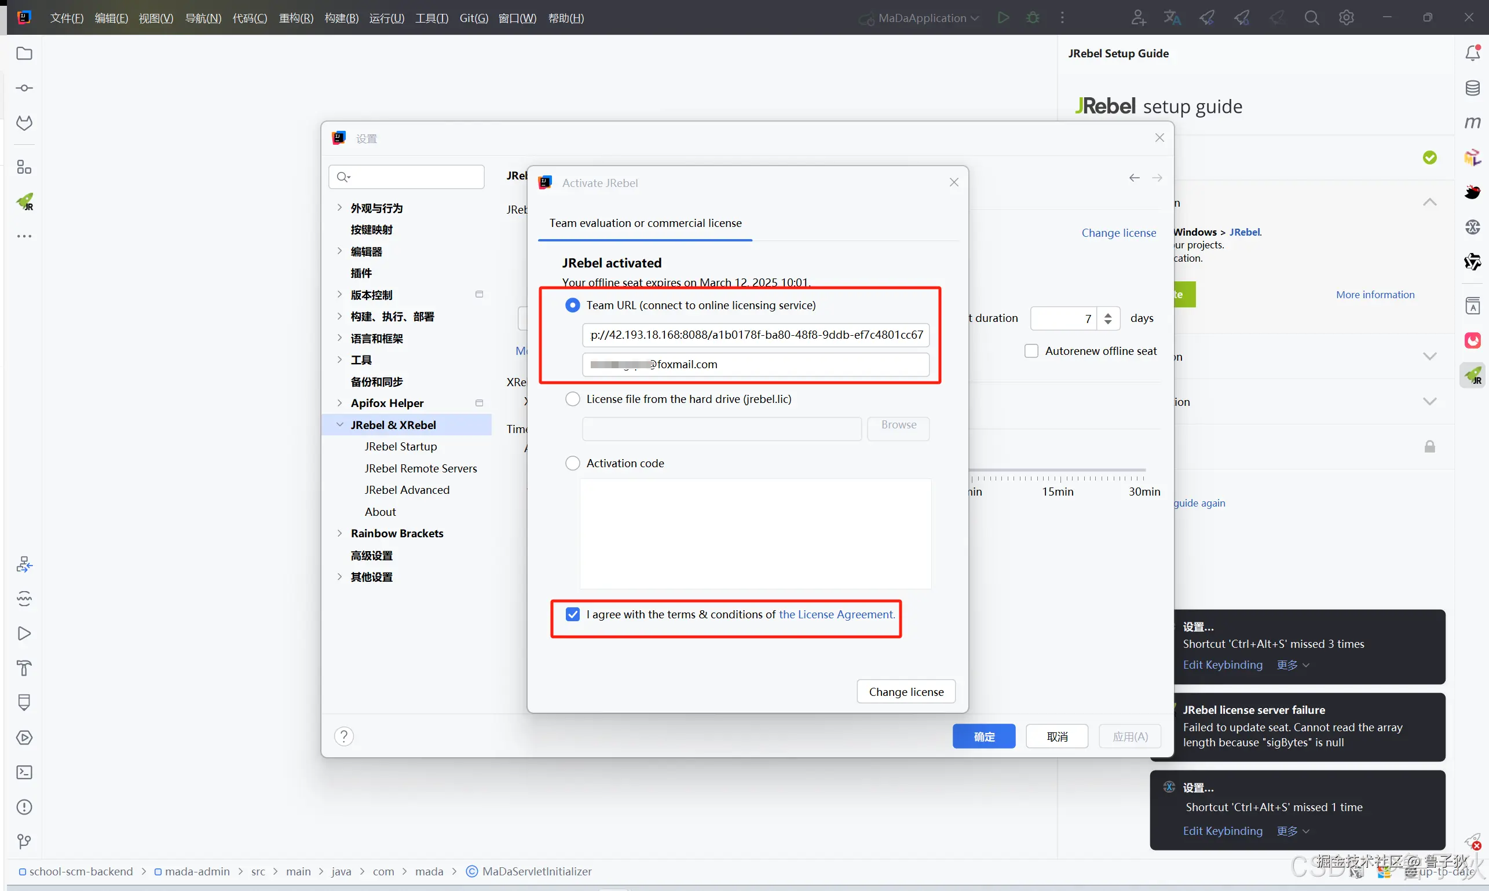Enable Autorenew offline seat checkbox
This screenshot has width=1489, height=891.
1031,351
